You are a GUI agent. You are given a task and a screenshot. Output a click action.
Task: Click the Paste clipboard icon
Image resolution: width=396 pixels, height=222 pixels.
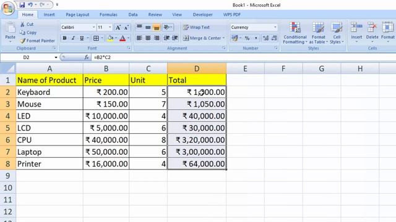pos(10,27)
